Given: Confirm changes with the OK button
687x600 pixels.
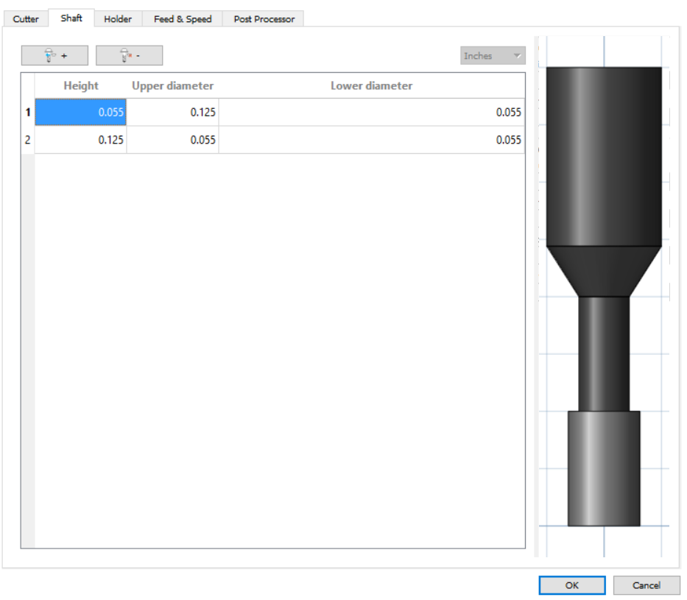Looking at the screenshot, I should tap(572, 585).
